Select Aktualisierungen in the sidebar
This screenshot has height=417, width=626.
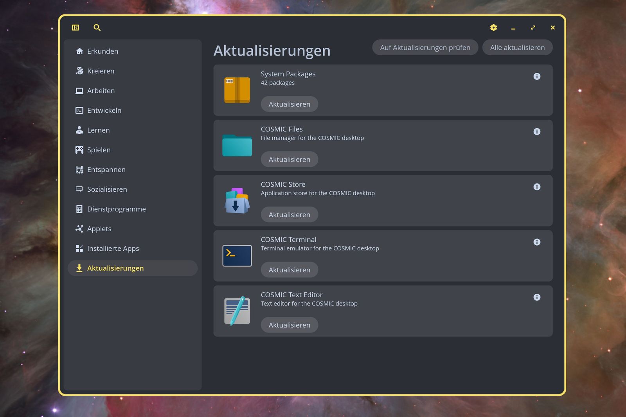tap(133, 268)
